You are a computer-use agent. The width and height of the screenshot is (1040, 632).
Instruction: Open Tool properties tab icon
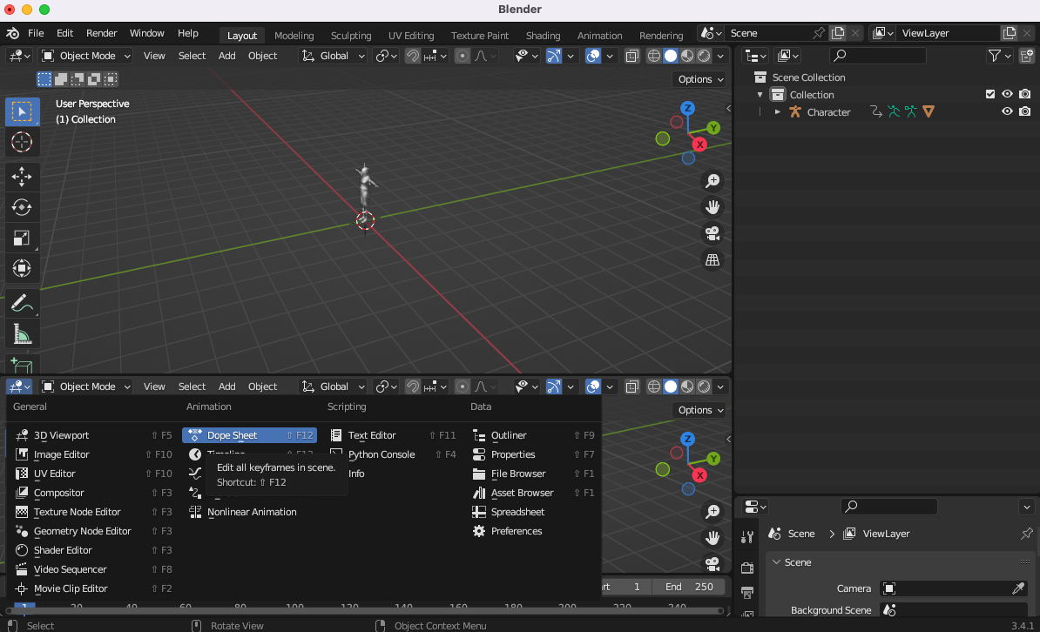747,538
